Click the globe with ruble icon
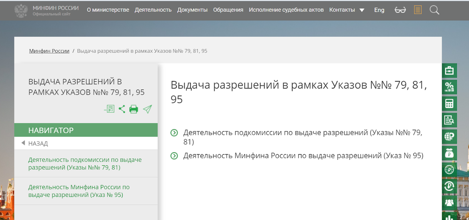 click(x=449, y=137)
